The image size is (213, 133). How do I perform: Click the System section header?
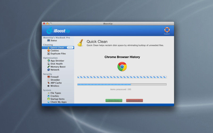click(x=47, y=90)
